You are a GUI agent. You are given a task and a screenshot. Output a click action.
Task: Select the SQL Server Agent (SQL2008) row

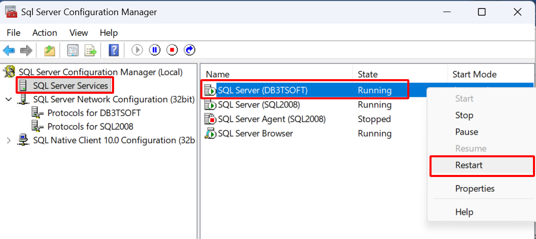tap(272, 119)
